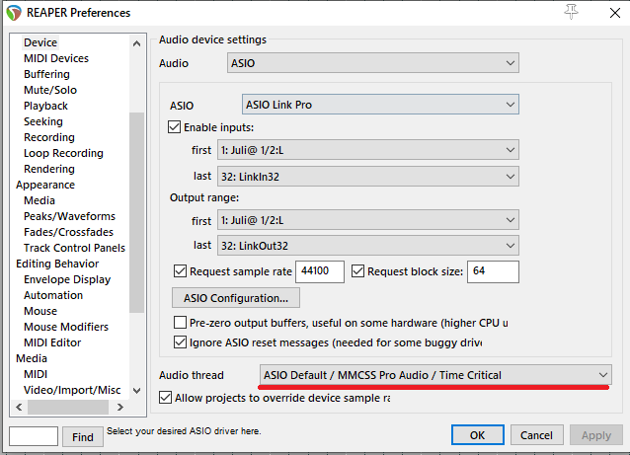Enable Pre-zero output buffers option
The height and width of the screenshot is (455, 630).
[181, 323]
